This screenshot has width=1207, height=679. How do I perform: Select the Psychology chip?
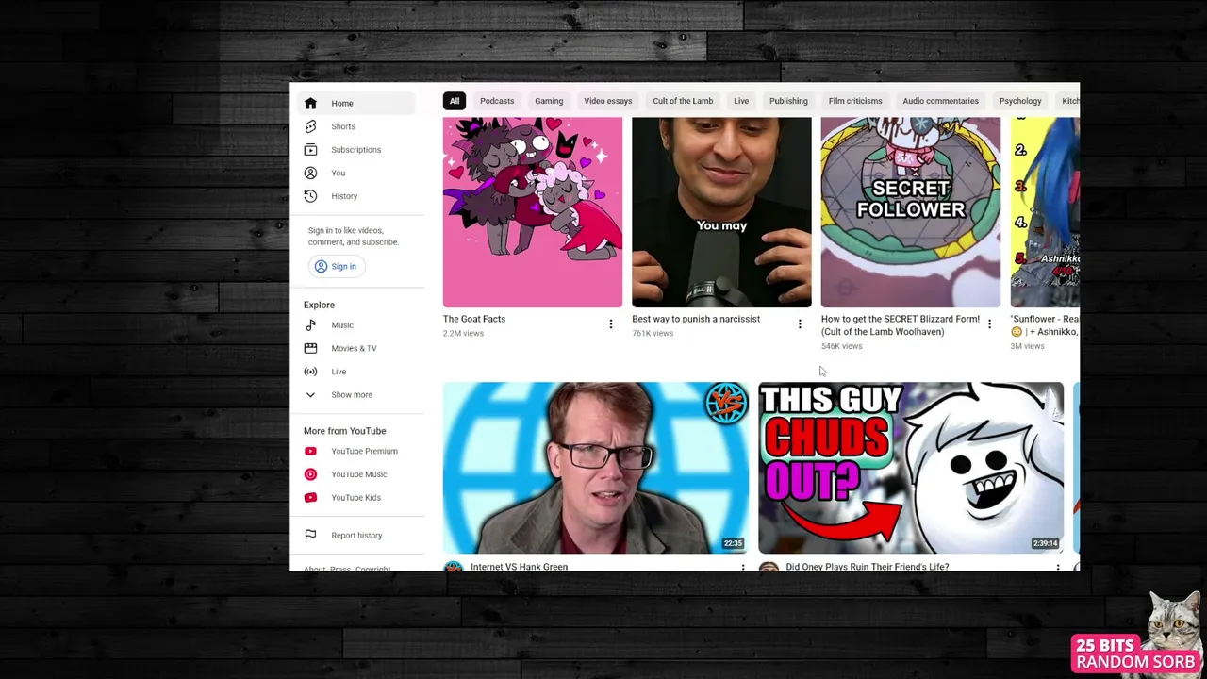(x=1020, y=101)
